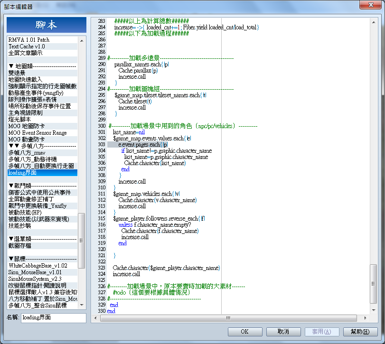Click the 套用(A) apply button

point(322,332)
